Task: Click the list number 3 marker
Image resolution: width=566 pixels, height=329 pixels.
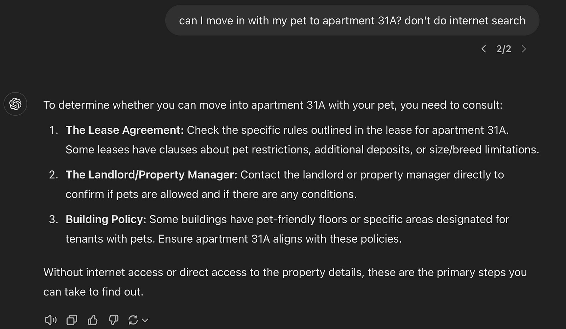Action: pos(53,219)
